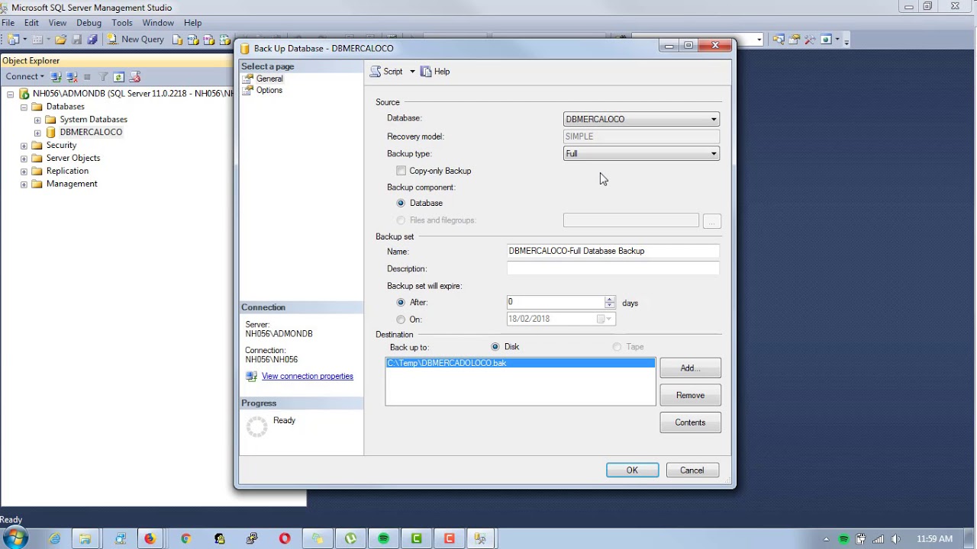
Task: Click the Add... destination button
Action: click(x=690, y=368)
